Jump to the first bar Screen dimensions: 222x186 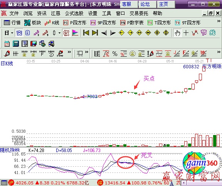tap(86, 33)
